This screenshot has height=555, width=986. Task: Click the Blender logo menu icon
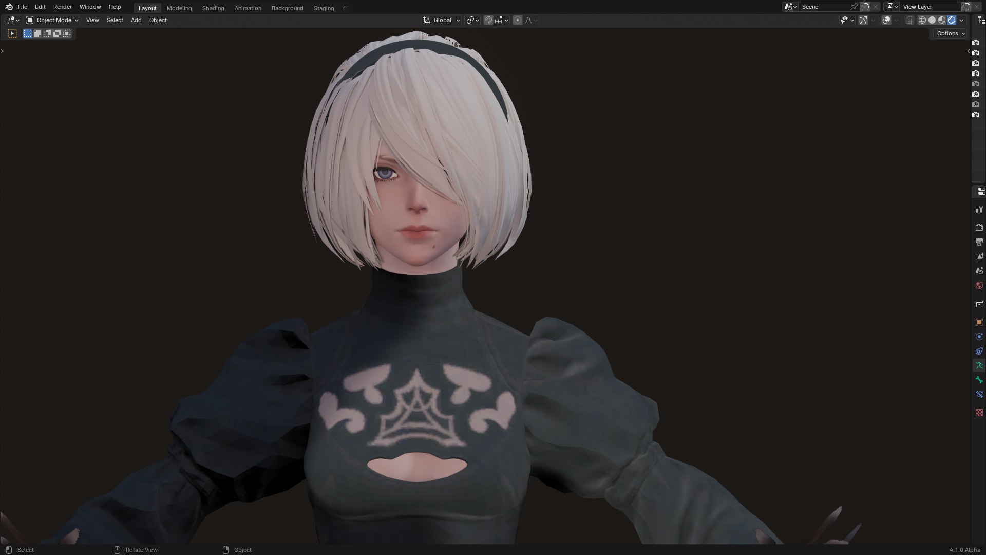pyautogui.click(x=9, y=7)
